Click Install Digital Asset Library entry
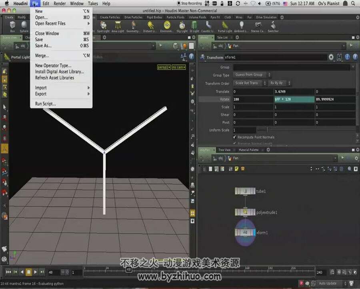The image size is (360, 289). 61,72
